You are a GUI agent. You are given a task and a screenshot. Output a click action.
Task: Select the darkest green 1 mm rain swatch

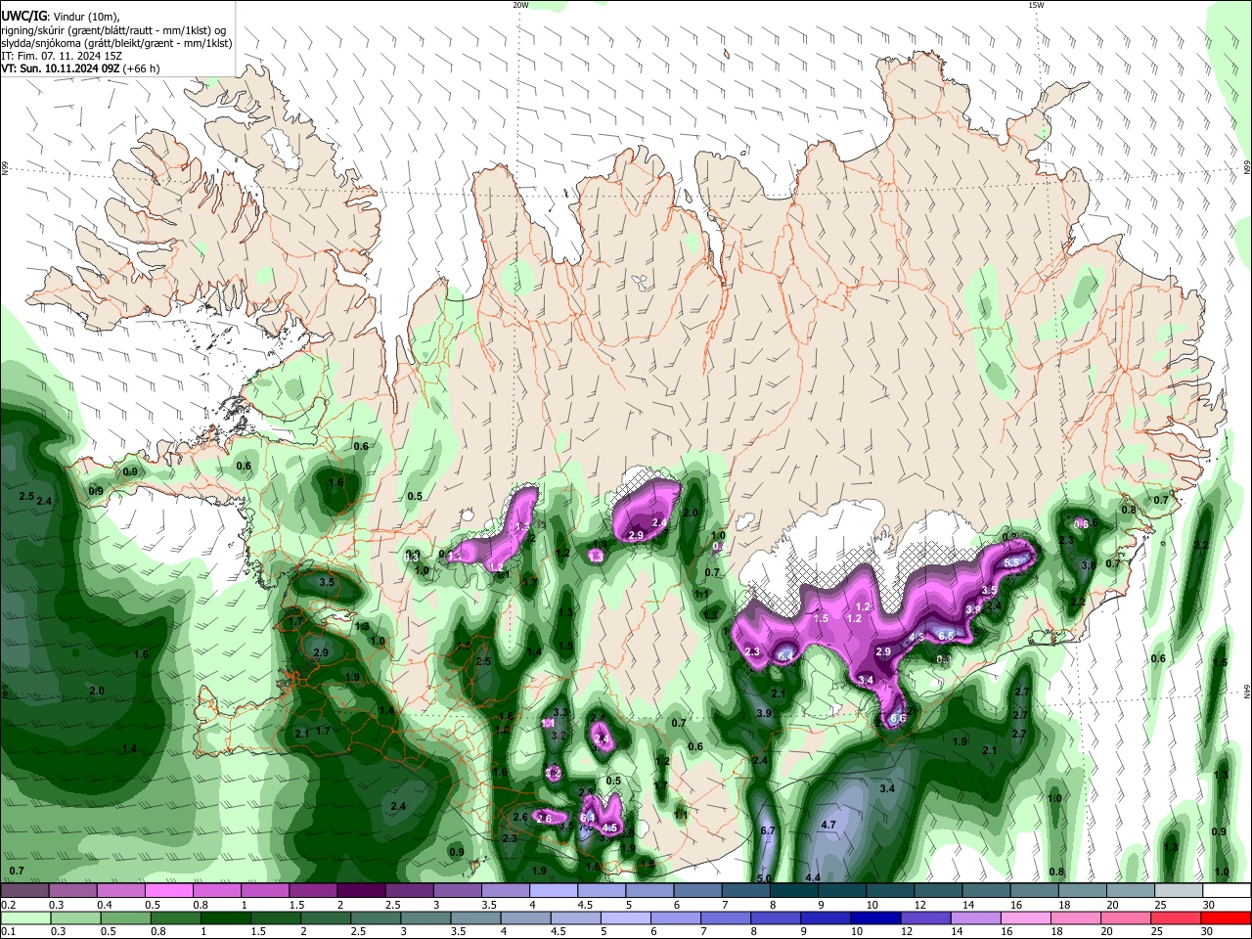(x=226, y=918)
